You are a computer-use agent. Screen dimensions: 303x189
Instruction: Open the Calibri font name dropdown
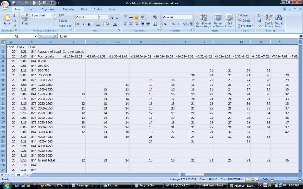pyautogui.click(x=96, y=17)
